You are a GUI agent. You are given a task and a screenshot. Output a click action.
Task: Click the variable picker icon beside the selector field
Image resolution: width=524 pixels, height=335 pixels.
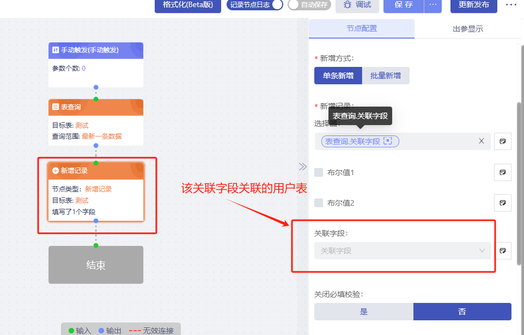[x=502, y=141]
